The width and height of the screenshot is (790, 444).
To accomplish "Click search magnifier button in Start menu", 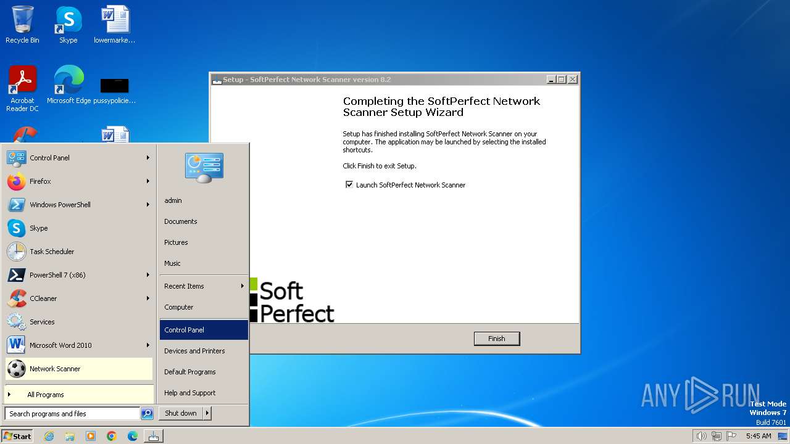I will tap(147, 414).
